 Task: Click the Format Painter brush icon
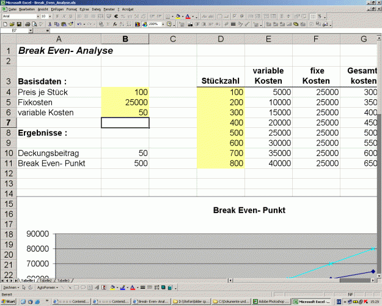pyautogui.click(x=71, y=24)
